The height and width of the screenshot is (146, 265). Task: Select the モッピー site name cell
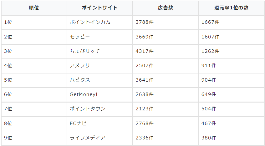click(80, 37)
